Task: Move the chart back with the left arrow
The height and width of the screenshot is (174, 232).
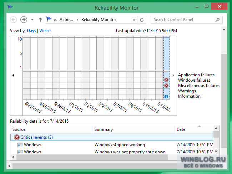Action: point(13,75)
